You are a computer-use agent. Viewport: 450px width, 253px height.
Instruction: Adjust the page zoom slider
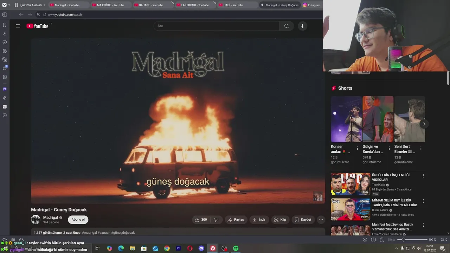(x=412, y=240)
